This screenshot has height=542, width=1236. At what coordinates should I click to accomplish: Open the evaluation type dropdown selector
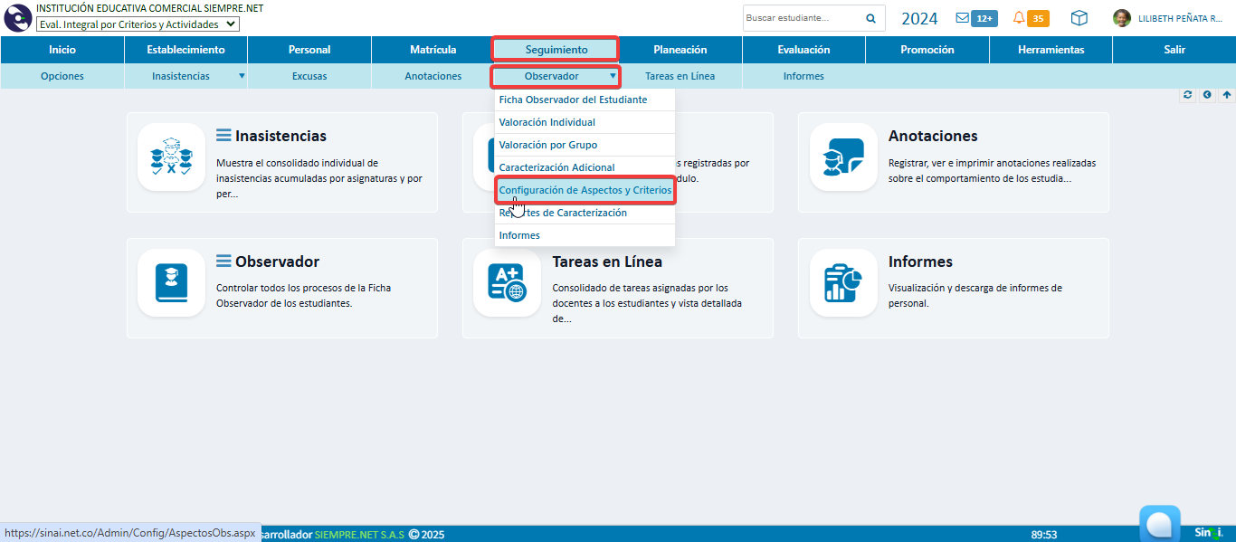pos(138,24)
